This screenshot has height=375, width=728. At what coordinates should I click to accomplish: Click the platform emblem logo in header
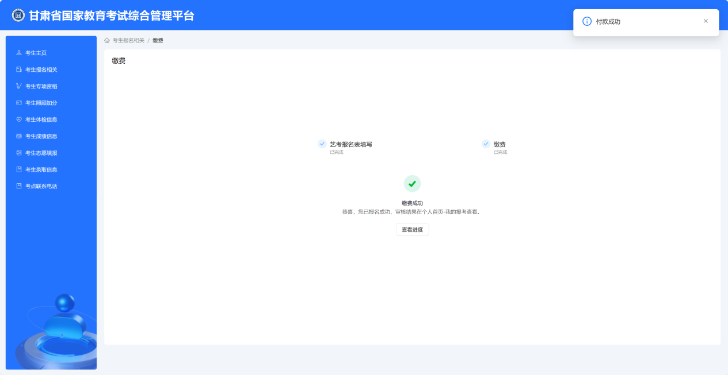point(18,16)
